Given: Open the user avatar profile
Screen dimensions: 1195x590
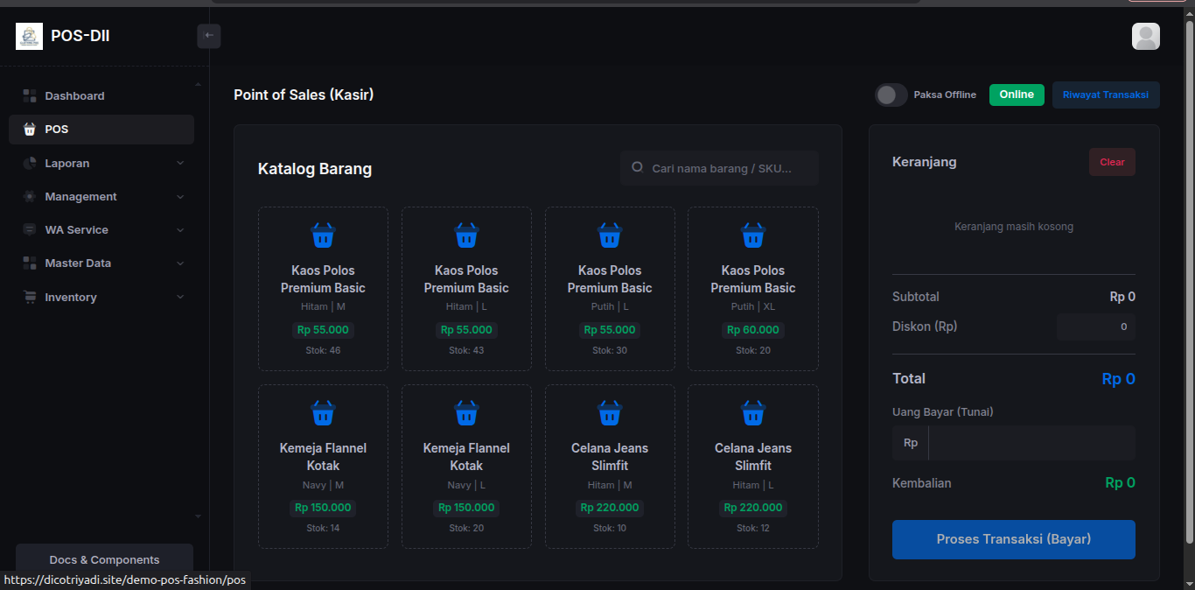Looking at the screenshot, I should click(1146, 36).
